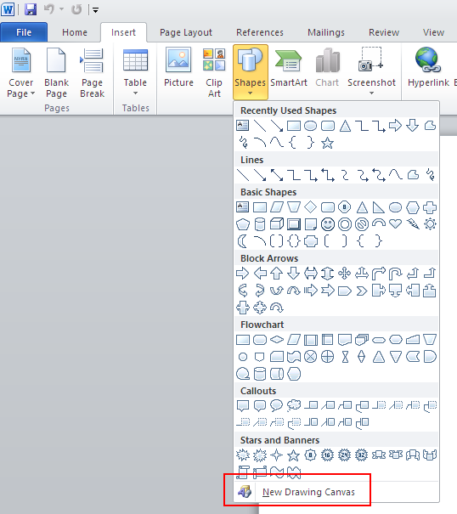Click the Save icon in quick access toolbar
Image resolution: width=457 pixels, height=514 pixels.
pos(31,9)
